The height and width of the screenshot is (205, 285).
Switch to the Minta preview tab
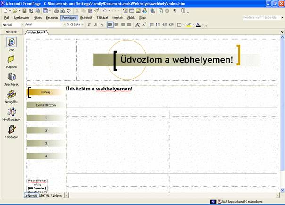57,195
